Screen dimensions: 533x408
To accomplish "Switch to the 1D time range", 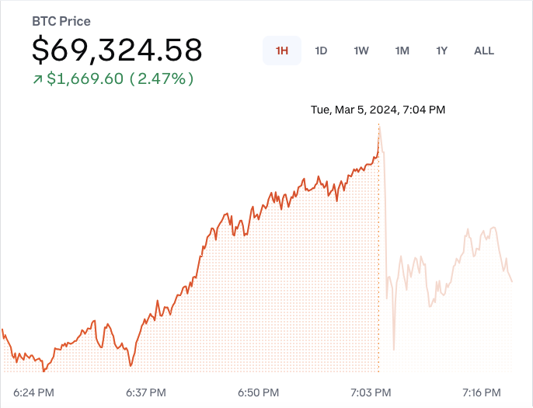I will 321,51.
